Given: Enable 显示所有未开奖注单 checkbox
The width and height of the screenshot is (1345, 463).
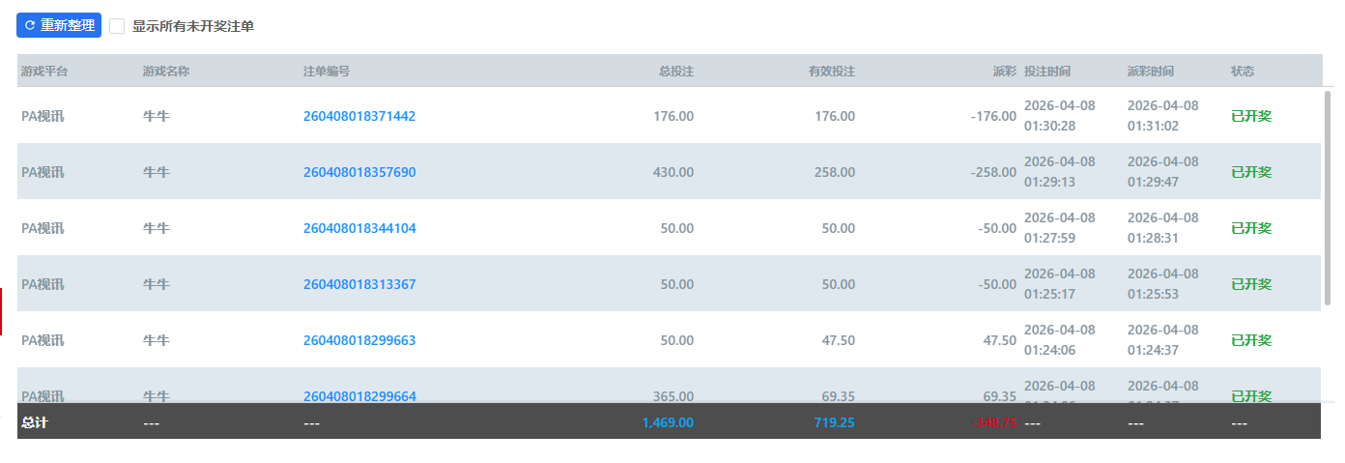Looking at the screenshot, I should [117, 26].
